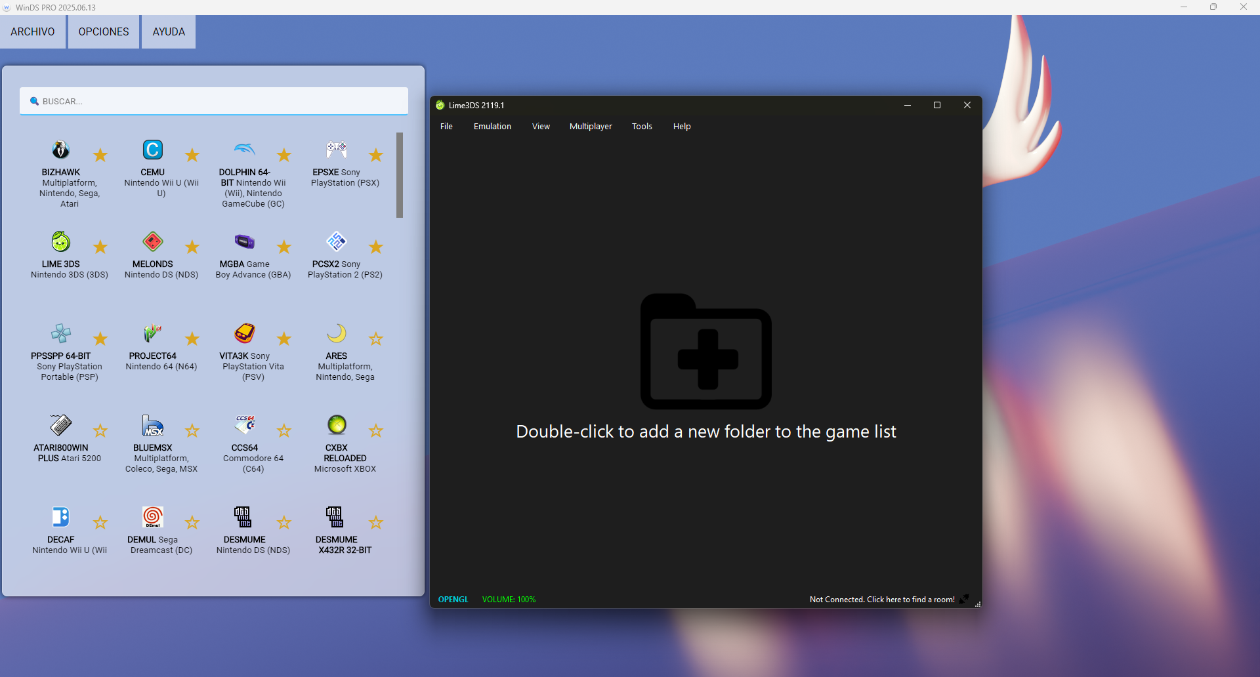The width and height of the screenshot is (1260, 677).
Task: Open the Emulation menu in Lime3DS
Action: coord(492,126)
